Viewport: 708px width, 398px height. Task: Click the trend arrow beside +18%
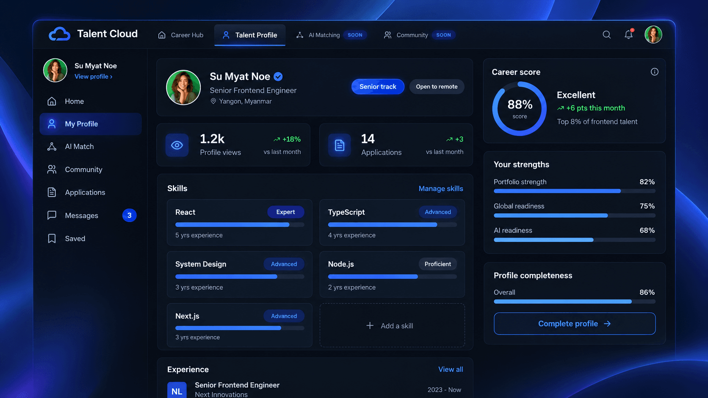277,139
